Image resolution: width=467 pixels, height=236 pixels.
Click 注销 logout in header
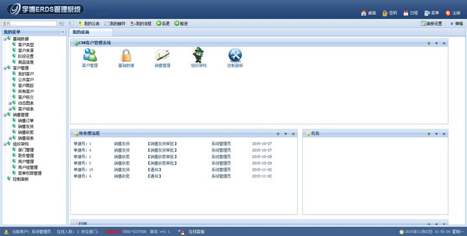[453, 13]
